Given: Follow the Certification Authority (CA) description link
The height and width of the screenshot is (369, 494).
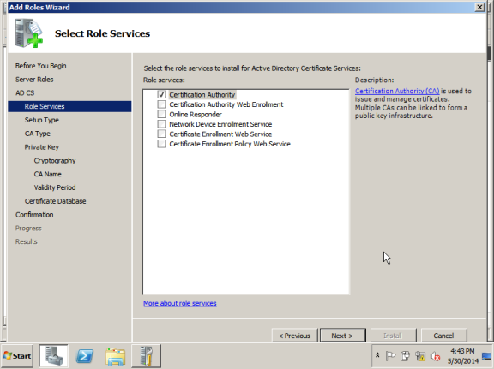Looking at the screenshot, I should click(x=397, y=91).
